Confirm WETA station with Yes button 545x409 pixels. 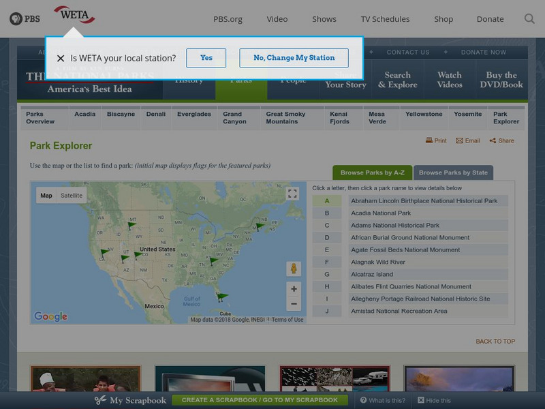tap(206, 58)
